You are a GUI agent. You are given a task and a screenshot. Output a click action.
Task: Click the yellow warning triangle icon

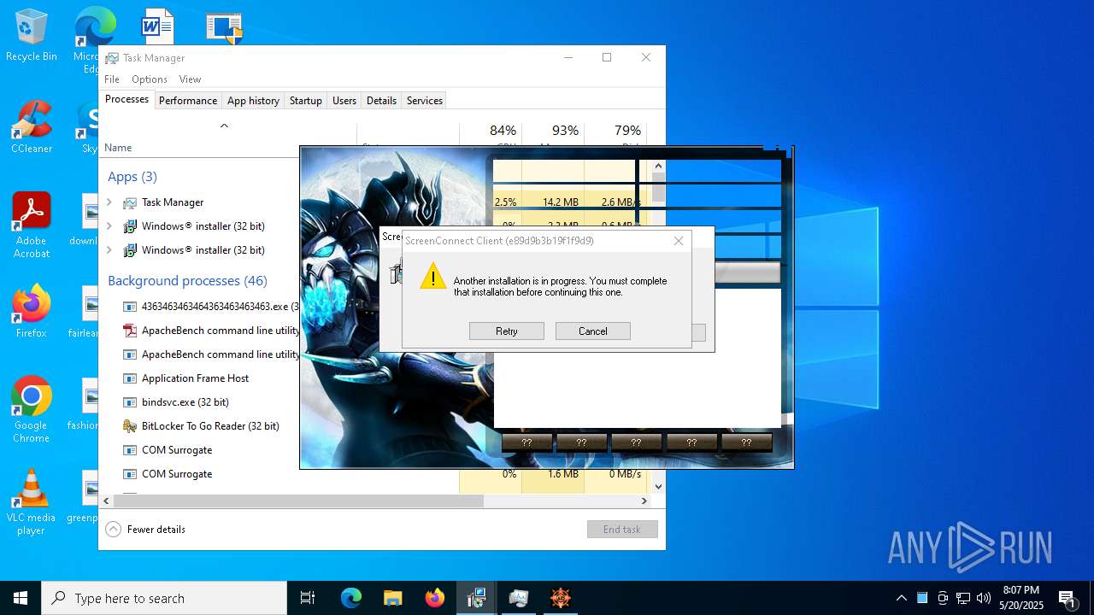pos(433,276)
